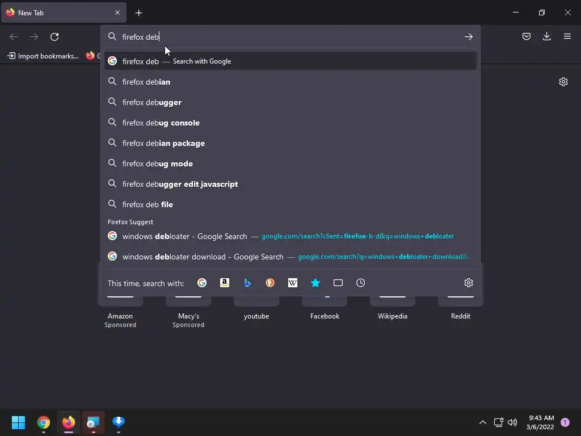581x436 pixels.
Task: Click address bar text 'firefox deb'
Action: [141, 37]
